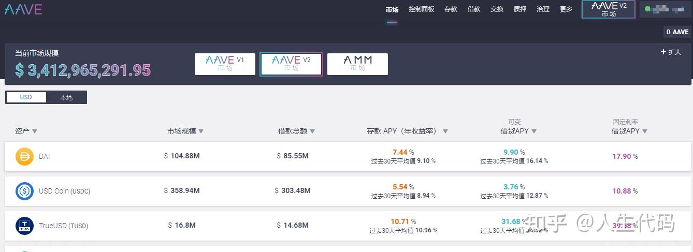Click the DAI coin icon
Image resolution: width=693 pixels, height=252 pixels.
(x=24, y=156)
